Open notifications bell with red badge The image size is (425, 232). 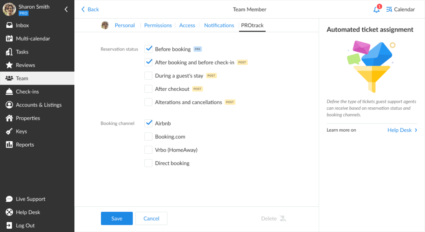376,10
